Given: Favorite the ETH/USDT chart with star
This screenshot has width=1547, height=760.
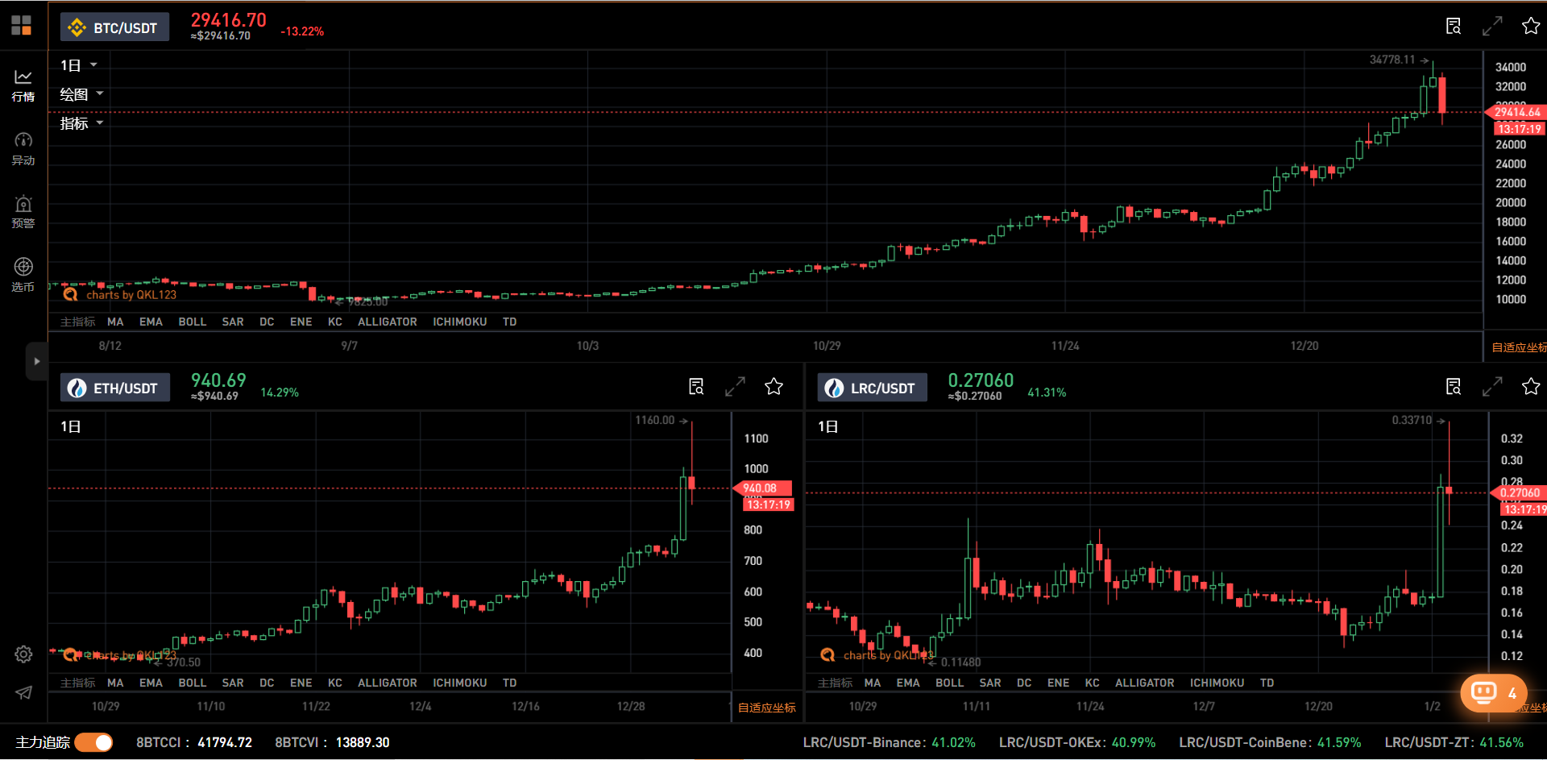Looking at the screenshot, I should [773, 387].
